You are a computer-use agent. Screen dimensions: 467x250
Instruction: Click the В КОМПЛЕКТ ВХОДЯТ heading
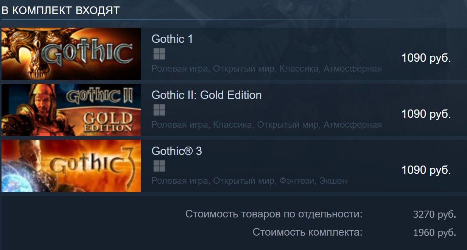tap(61, 11)
